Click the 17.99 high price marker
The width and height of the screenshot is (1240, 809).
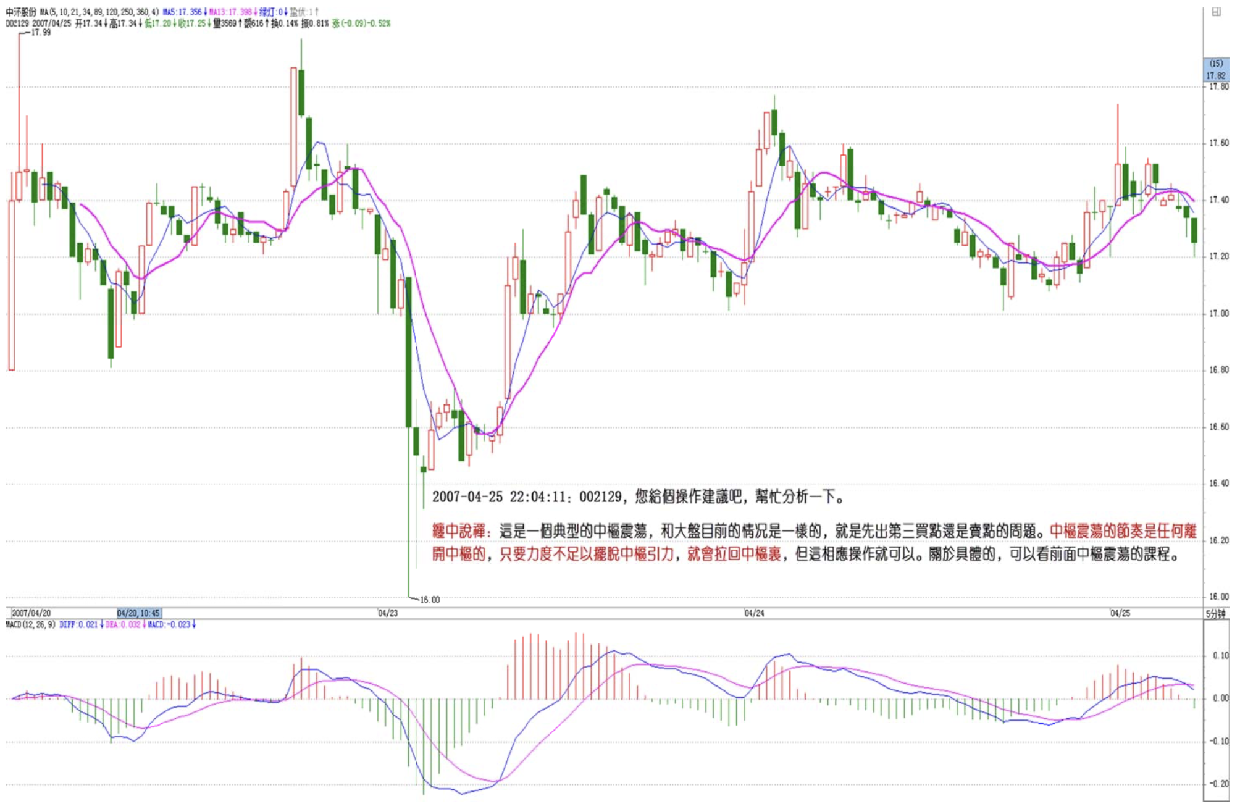41,33
